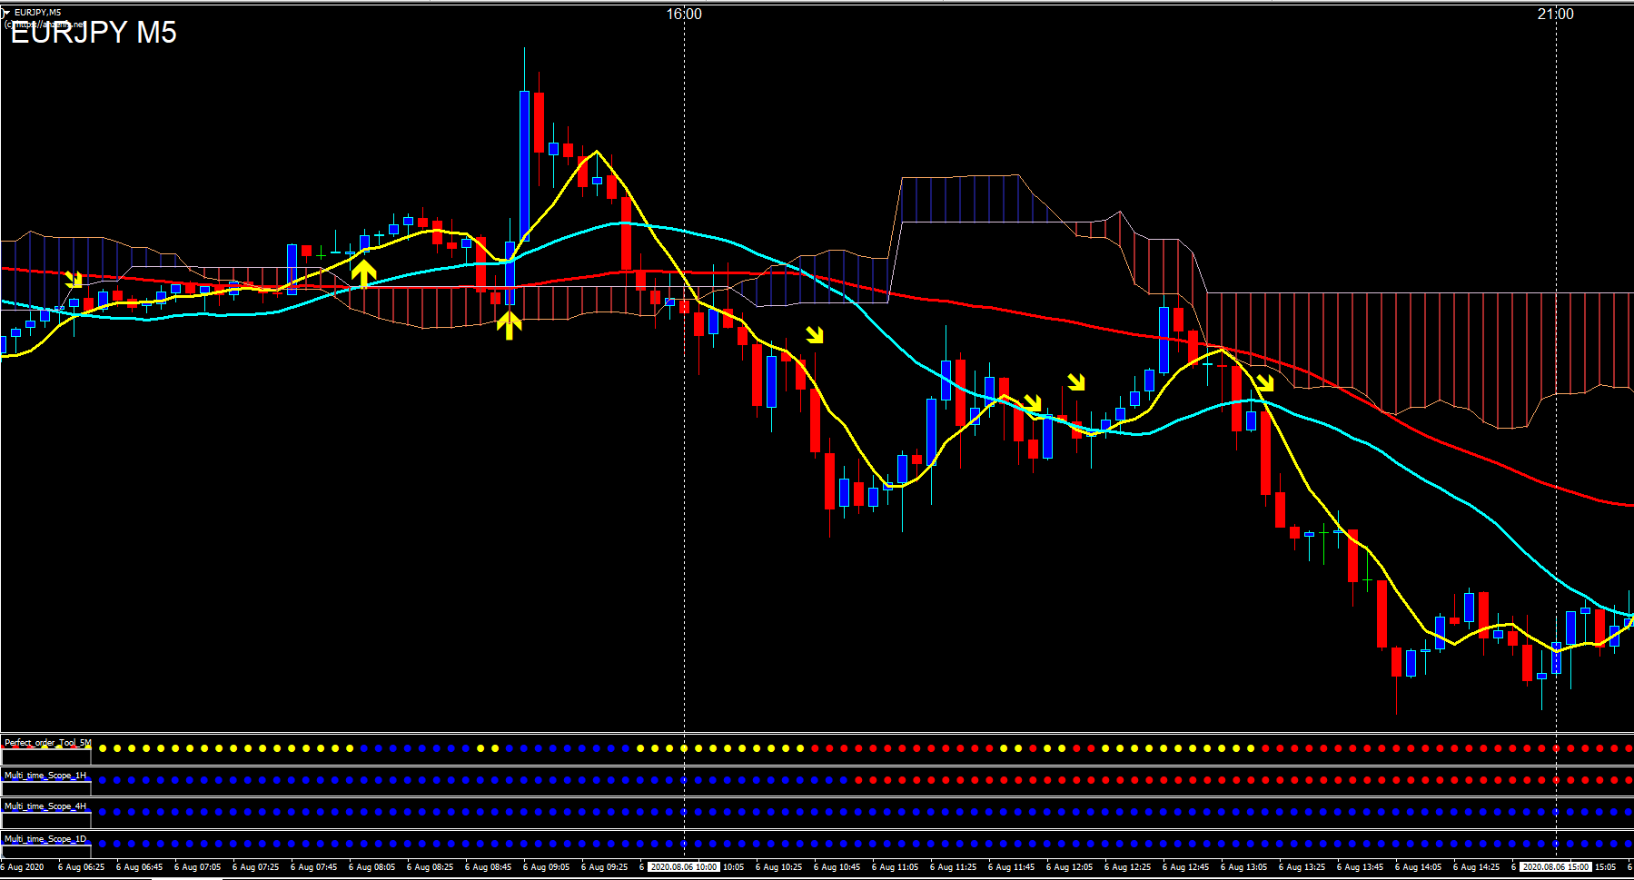1634x880 pixels.
Task: Click the 6 Aug 14:05 time label
Action: point(1421,867)
